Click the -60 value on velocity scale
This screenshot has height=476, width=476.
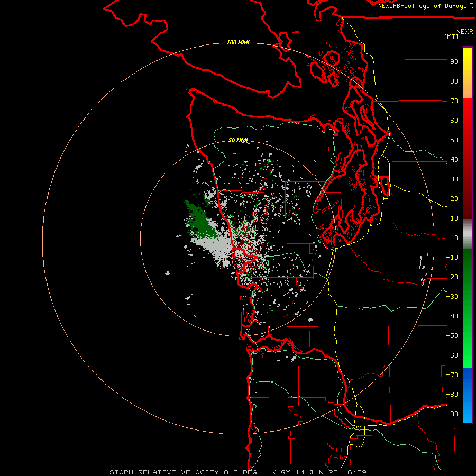pos(452,355)
